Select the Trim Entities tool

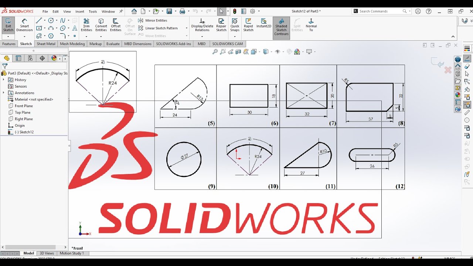click(86, 25)
